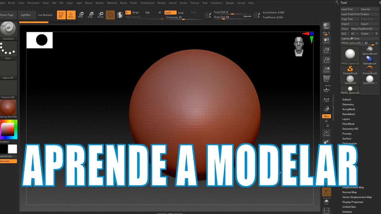Toggle the Mrgb draw mode
This screenshot has height=214, width=381.
pyautogui.click(x=135, y=12)
